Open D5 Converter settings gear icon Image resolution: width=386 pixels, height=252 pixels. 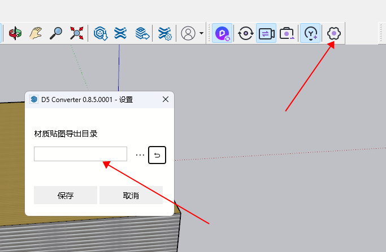[334, 33]
